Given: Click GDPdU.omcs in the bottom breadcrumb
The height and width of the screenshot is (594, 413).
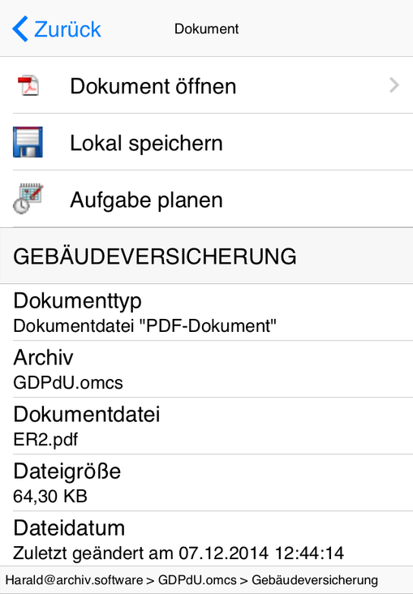Looking at the screenshot, I should coord(197,580).
